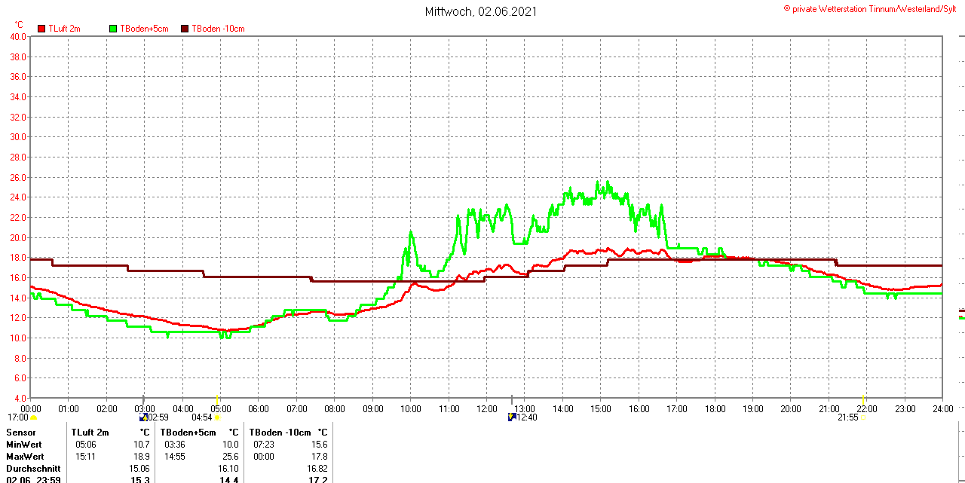965x483 pixels.
Task: Select the TBoden -10cm legend label
Action: (218, 29)
